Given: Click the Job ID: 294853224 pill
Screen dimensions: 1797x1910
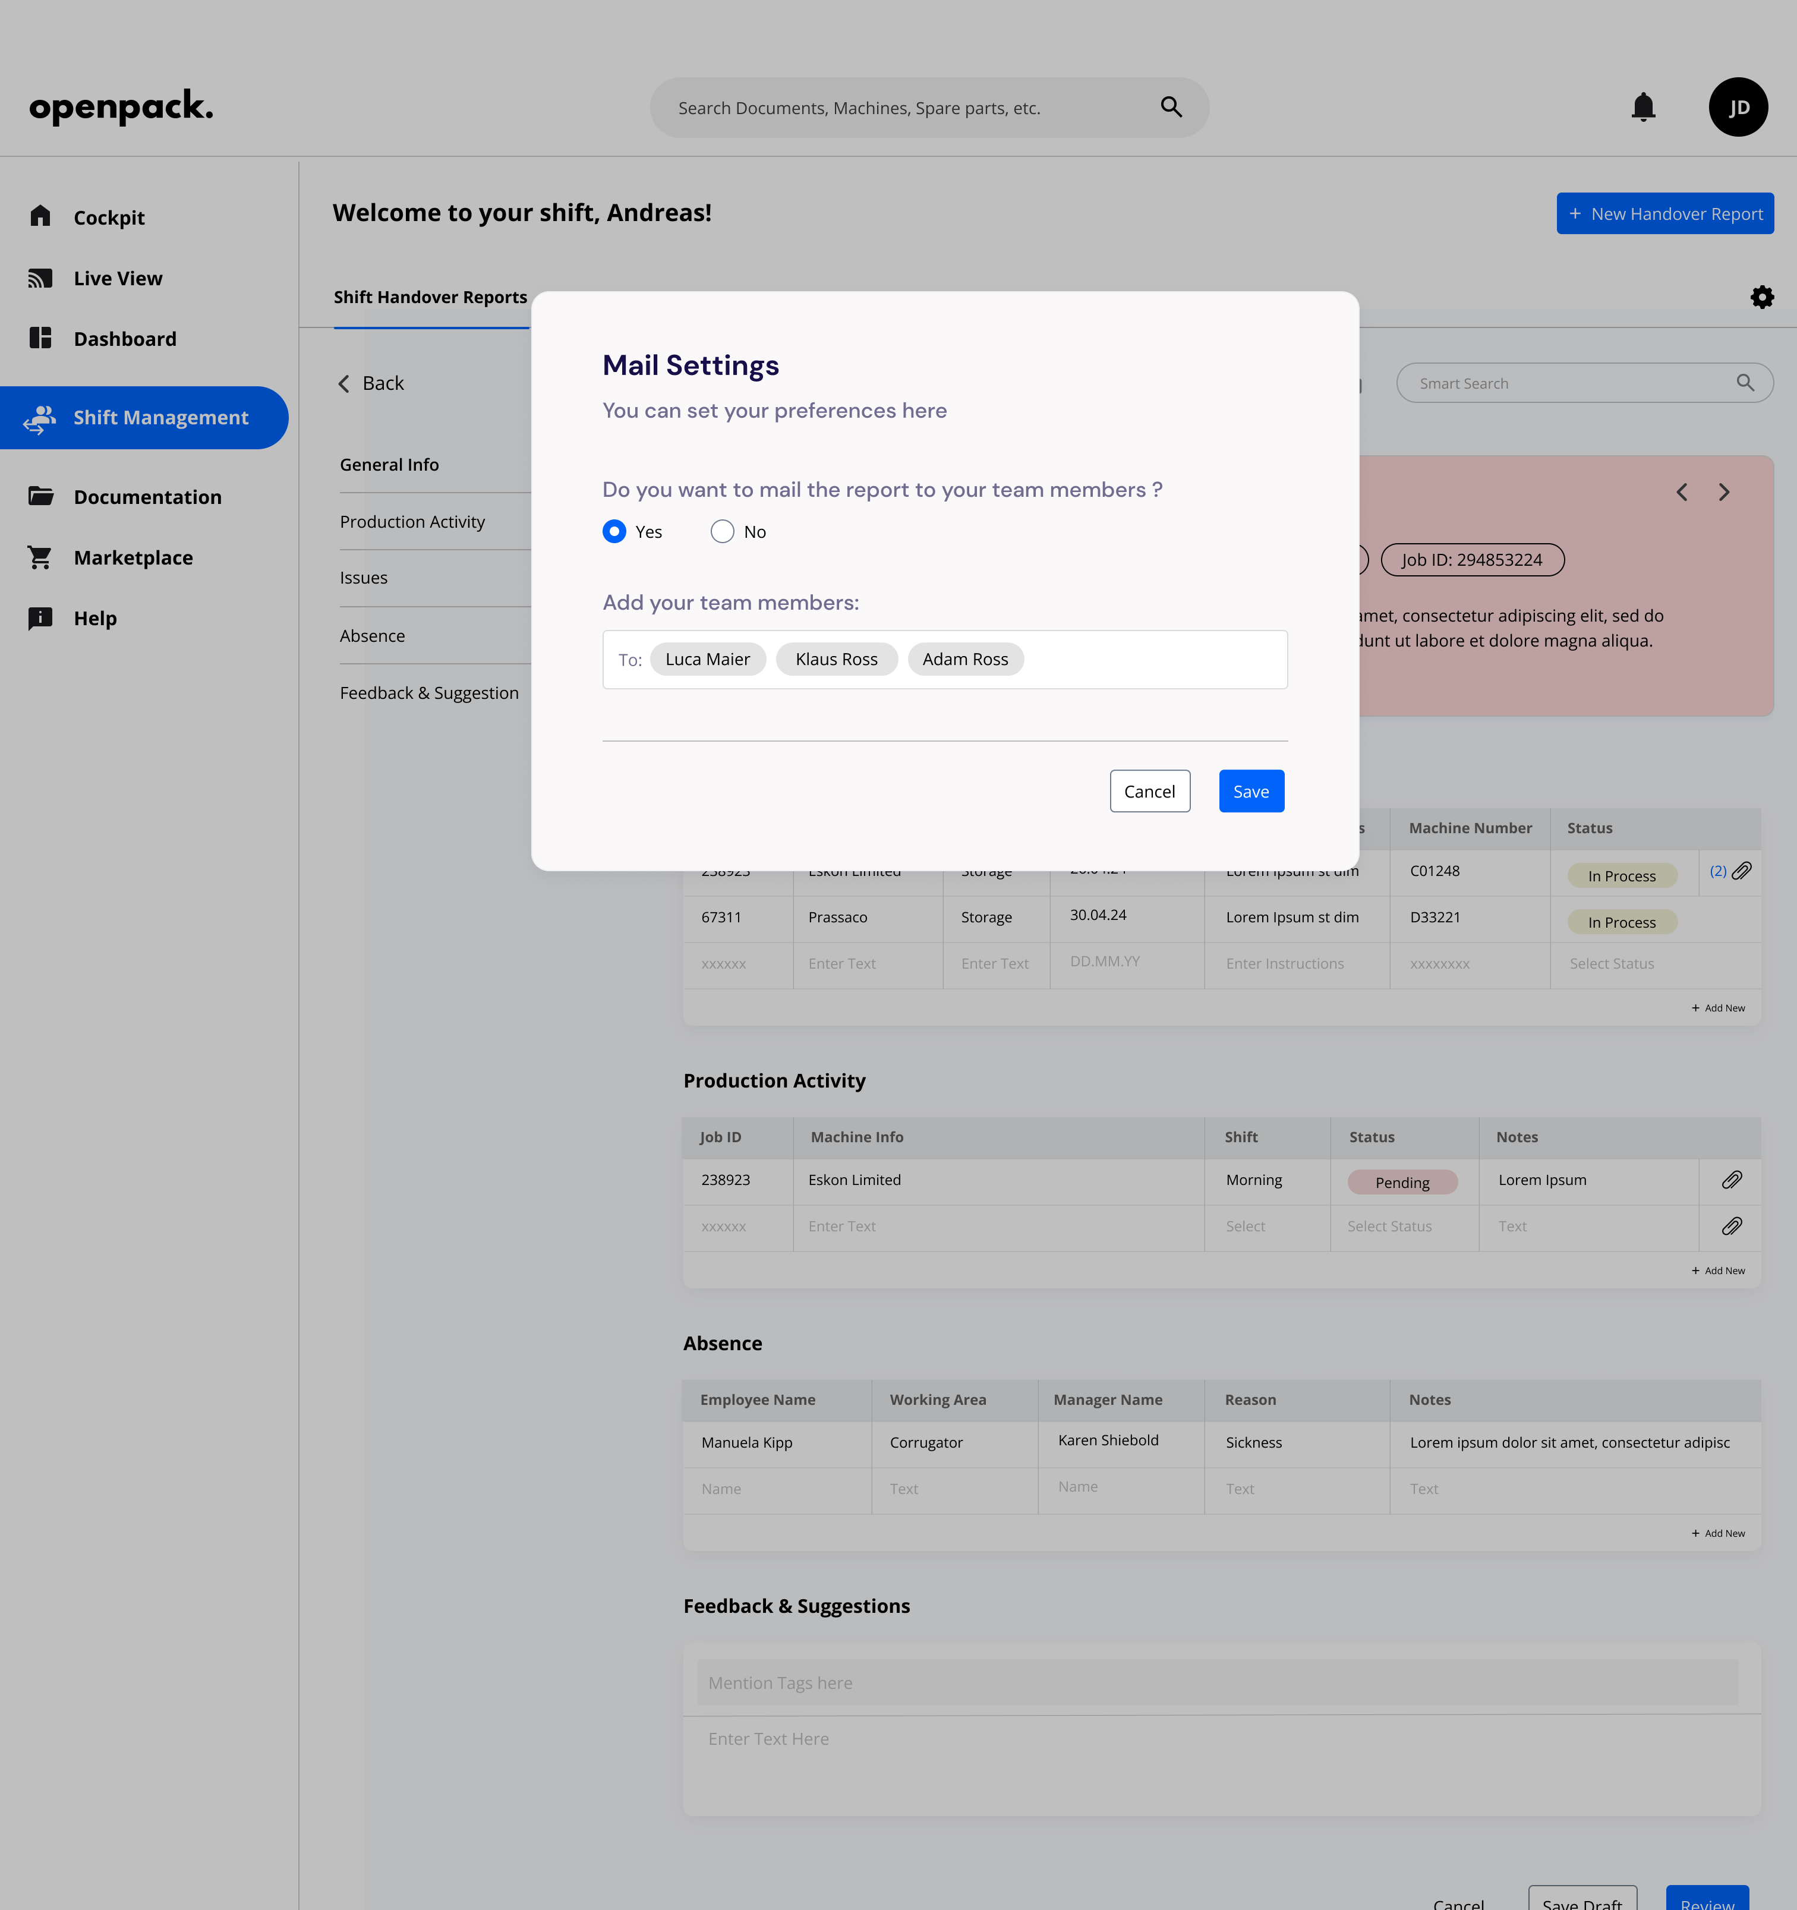Looking at the screenshot, I should [1472, 559].
